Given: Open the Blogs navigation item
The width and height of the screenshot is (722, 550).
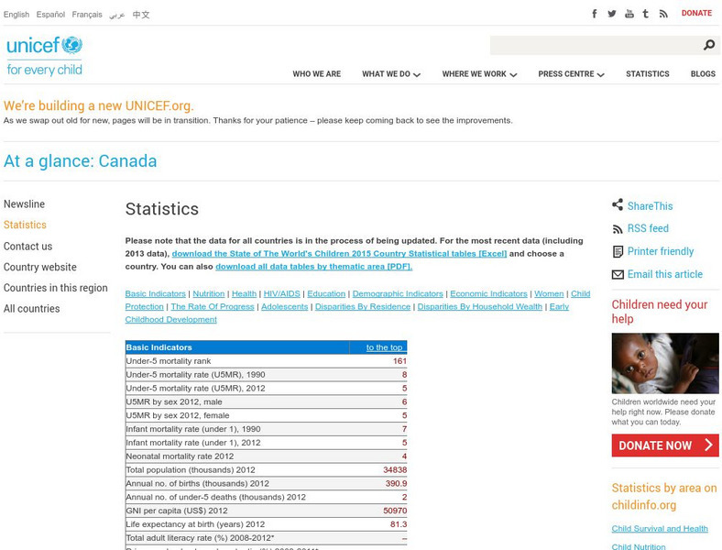Looking at the screenshot, I should [x=703, y=73].
